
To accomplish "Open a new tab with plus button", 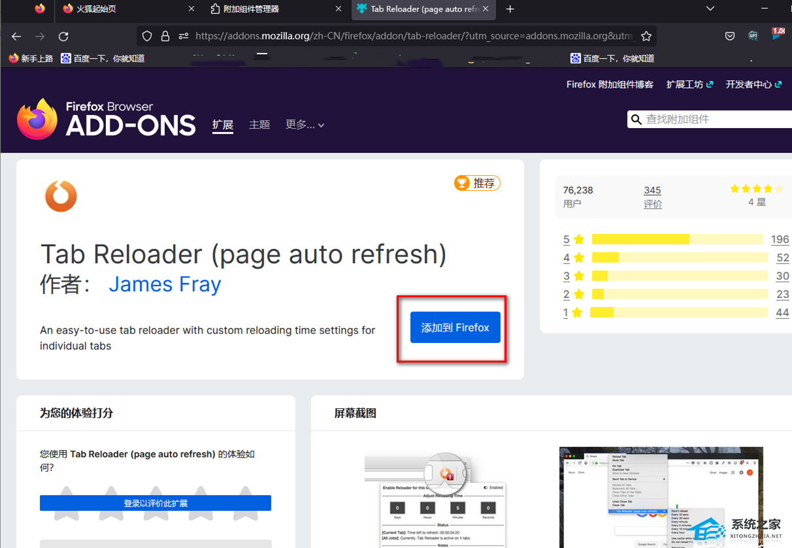I will point(510,9).
